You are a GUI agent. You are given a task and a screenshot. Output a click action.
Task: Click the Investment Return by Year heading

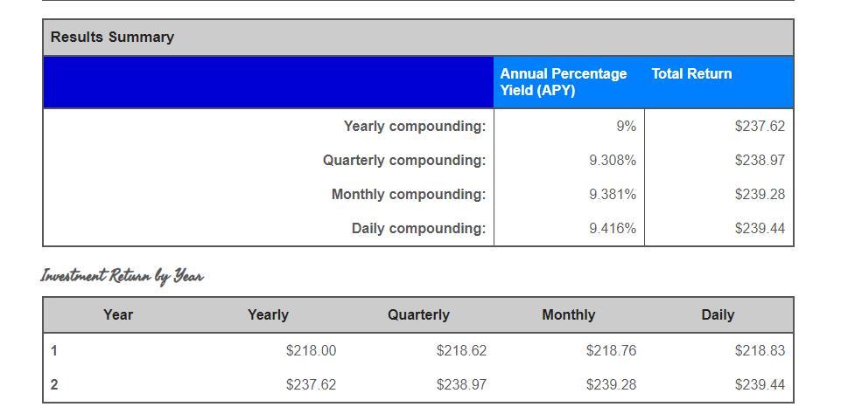point(122,277)
